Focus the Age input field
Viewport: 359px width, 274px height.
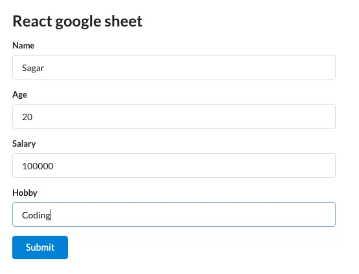point(174,116)
